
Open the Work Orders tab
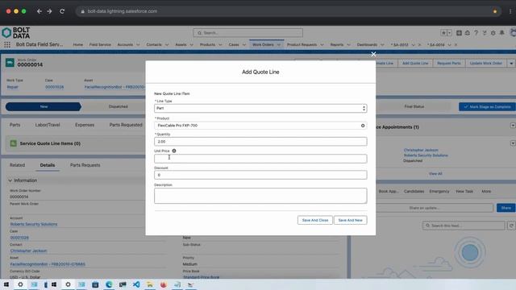click(x=263, y=45)
